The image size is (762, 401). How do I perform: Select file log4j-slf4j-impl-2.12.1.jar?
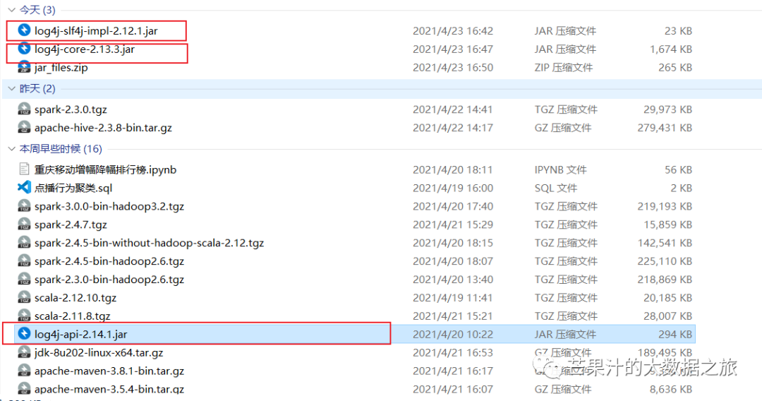coord(96,30)
